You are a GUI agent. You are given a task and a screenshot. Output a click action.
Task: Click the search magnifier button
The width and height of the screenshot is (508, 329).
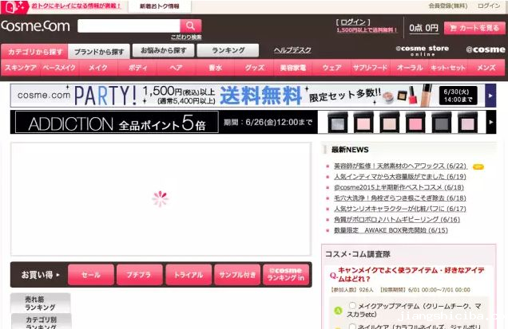click(191, 26)
